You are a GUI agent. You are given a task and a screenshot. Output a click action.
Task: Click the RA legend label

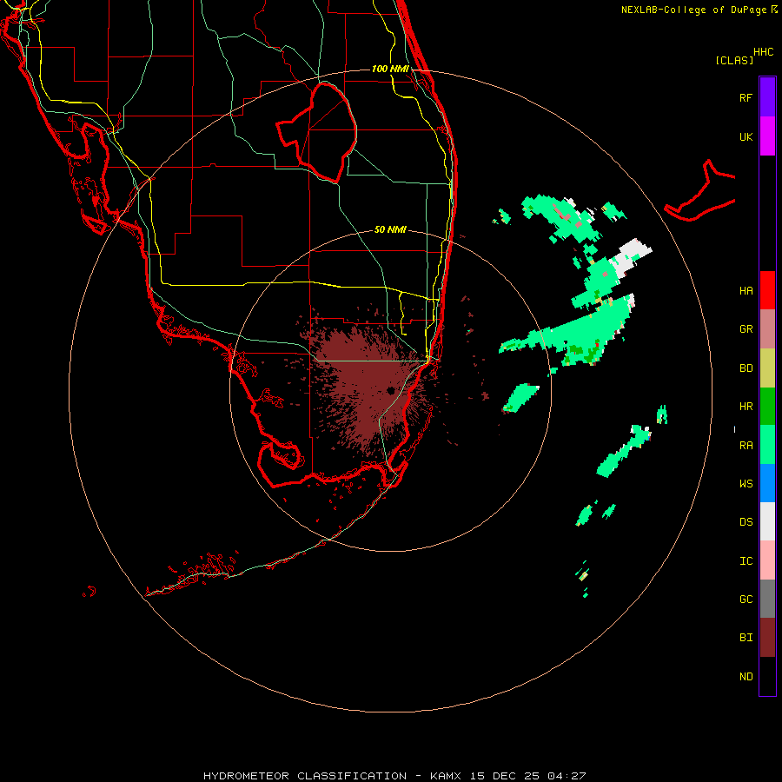[746, 446]
